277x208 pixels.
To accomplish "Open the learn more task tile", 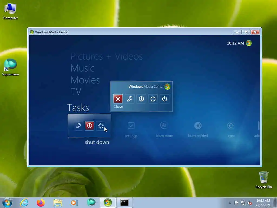I will [164, 129].
